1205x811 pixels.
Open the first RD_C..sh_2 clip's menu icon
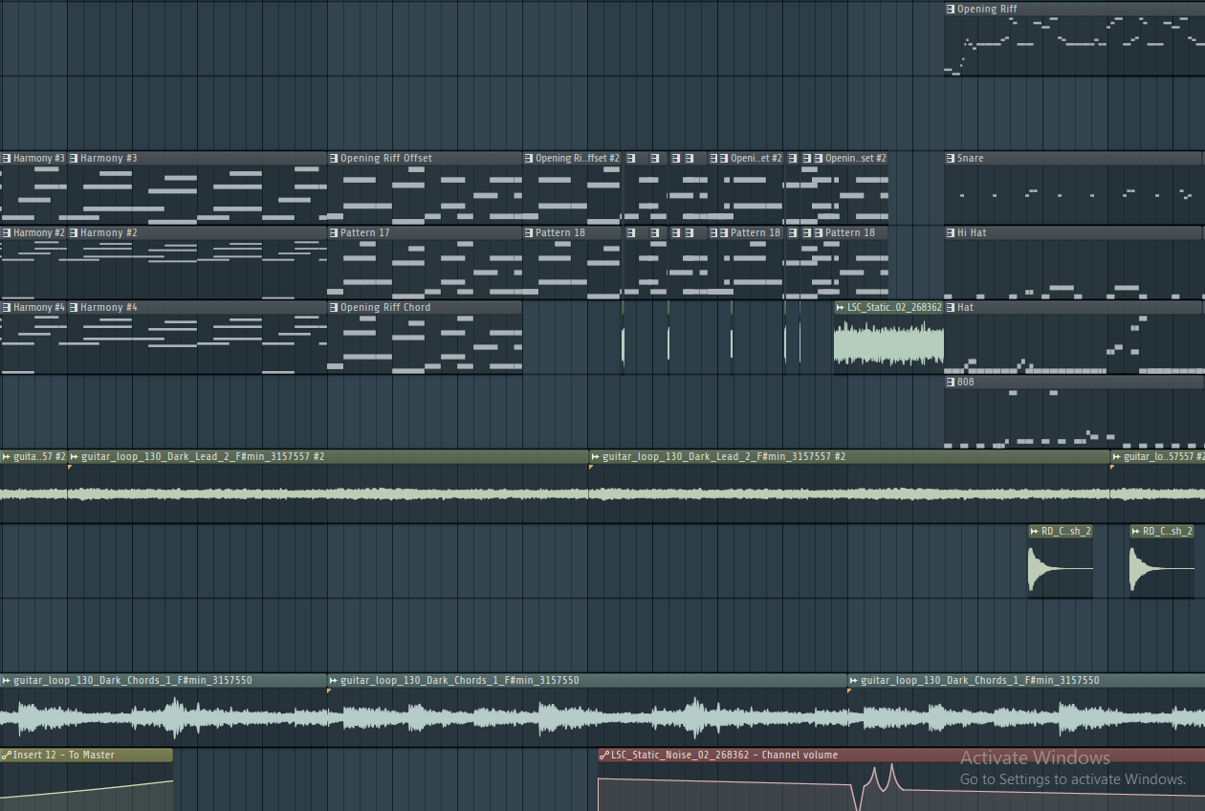1035,532
